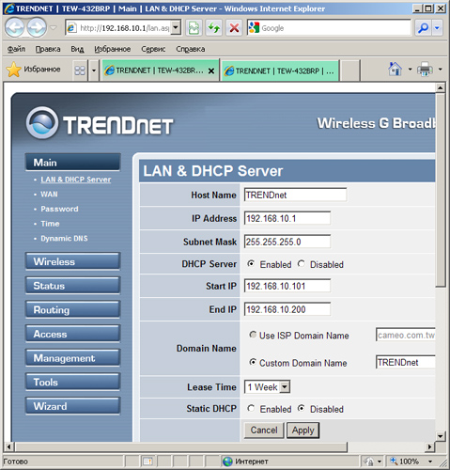Click the red Stop loading icon
Image resolution: width=450 pixels, height=470 pixels.
(x=234, y=28)
